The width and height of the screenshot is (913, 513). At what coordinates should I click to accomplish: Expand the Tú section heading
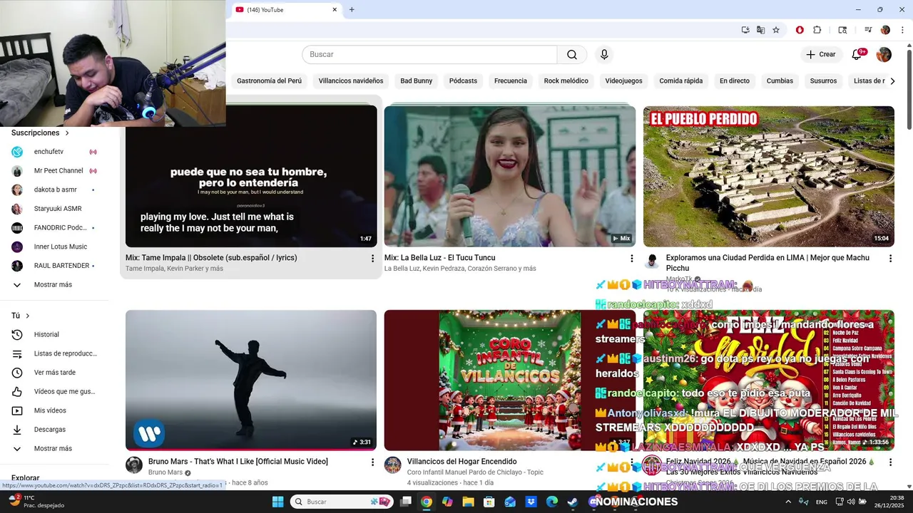pos(21,316)
